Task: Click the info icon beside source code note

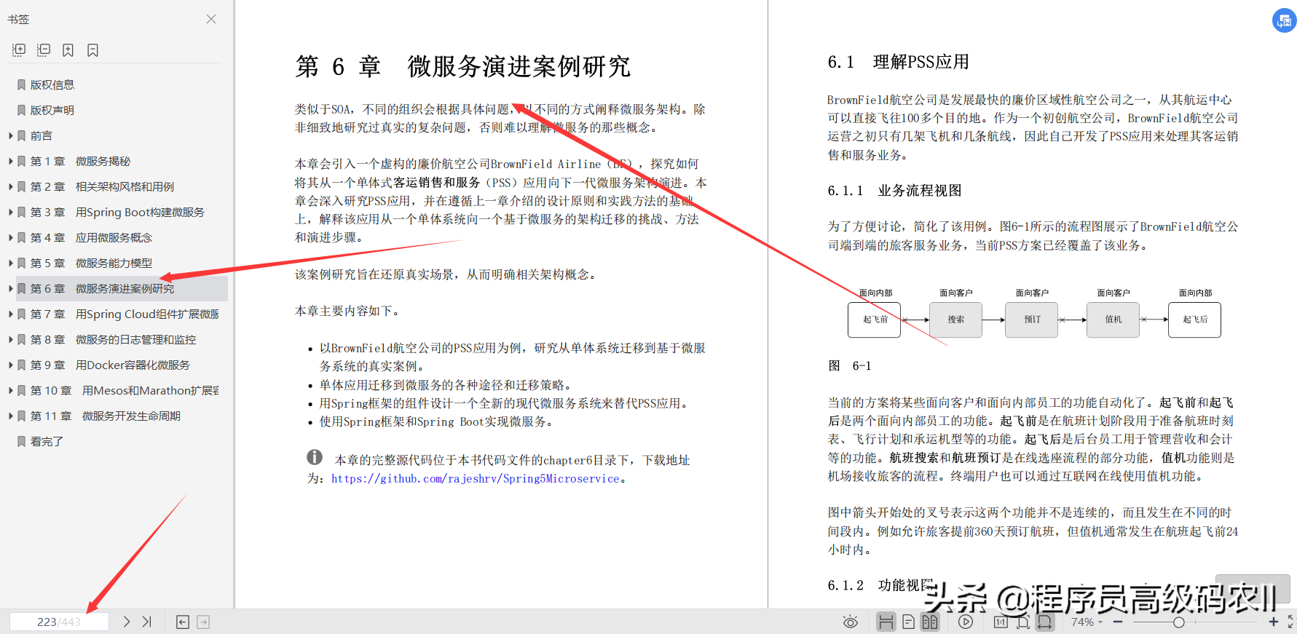Action: tap(315, 457)
